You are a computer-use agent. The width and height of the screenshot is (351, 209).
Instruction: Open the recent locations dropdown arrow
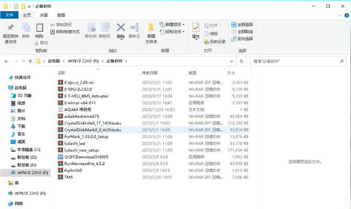(x=24, y=61)
